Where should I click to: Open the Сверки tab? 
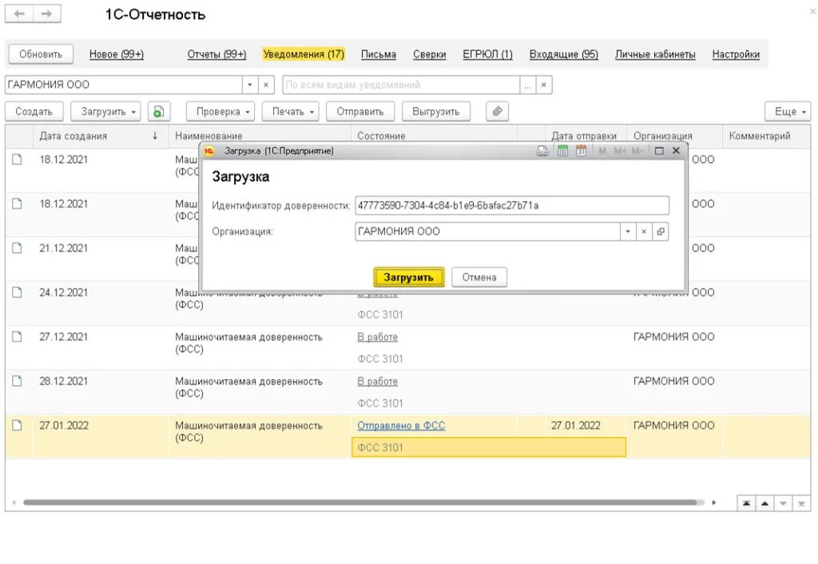[x=429, y=54]
